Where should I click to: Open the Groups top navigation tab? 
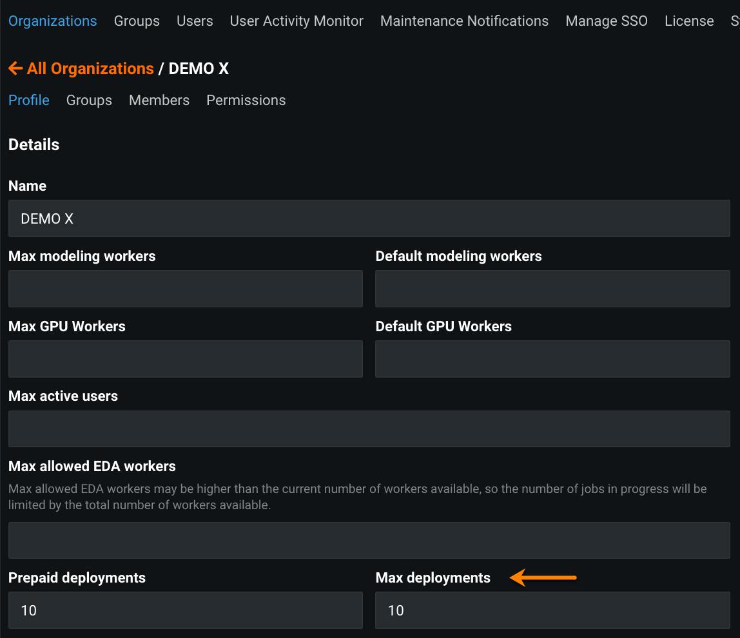tap(137, 21)
